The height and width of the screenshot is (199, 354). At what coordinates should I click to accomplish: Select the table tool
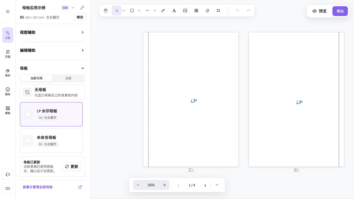[x=196, y=11]
